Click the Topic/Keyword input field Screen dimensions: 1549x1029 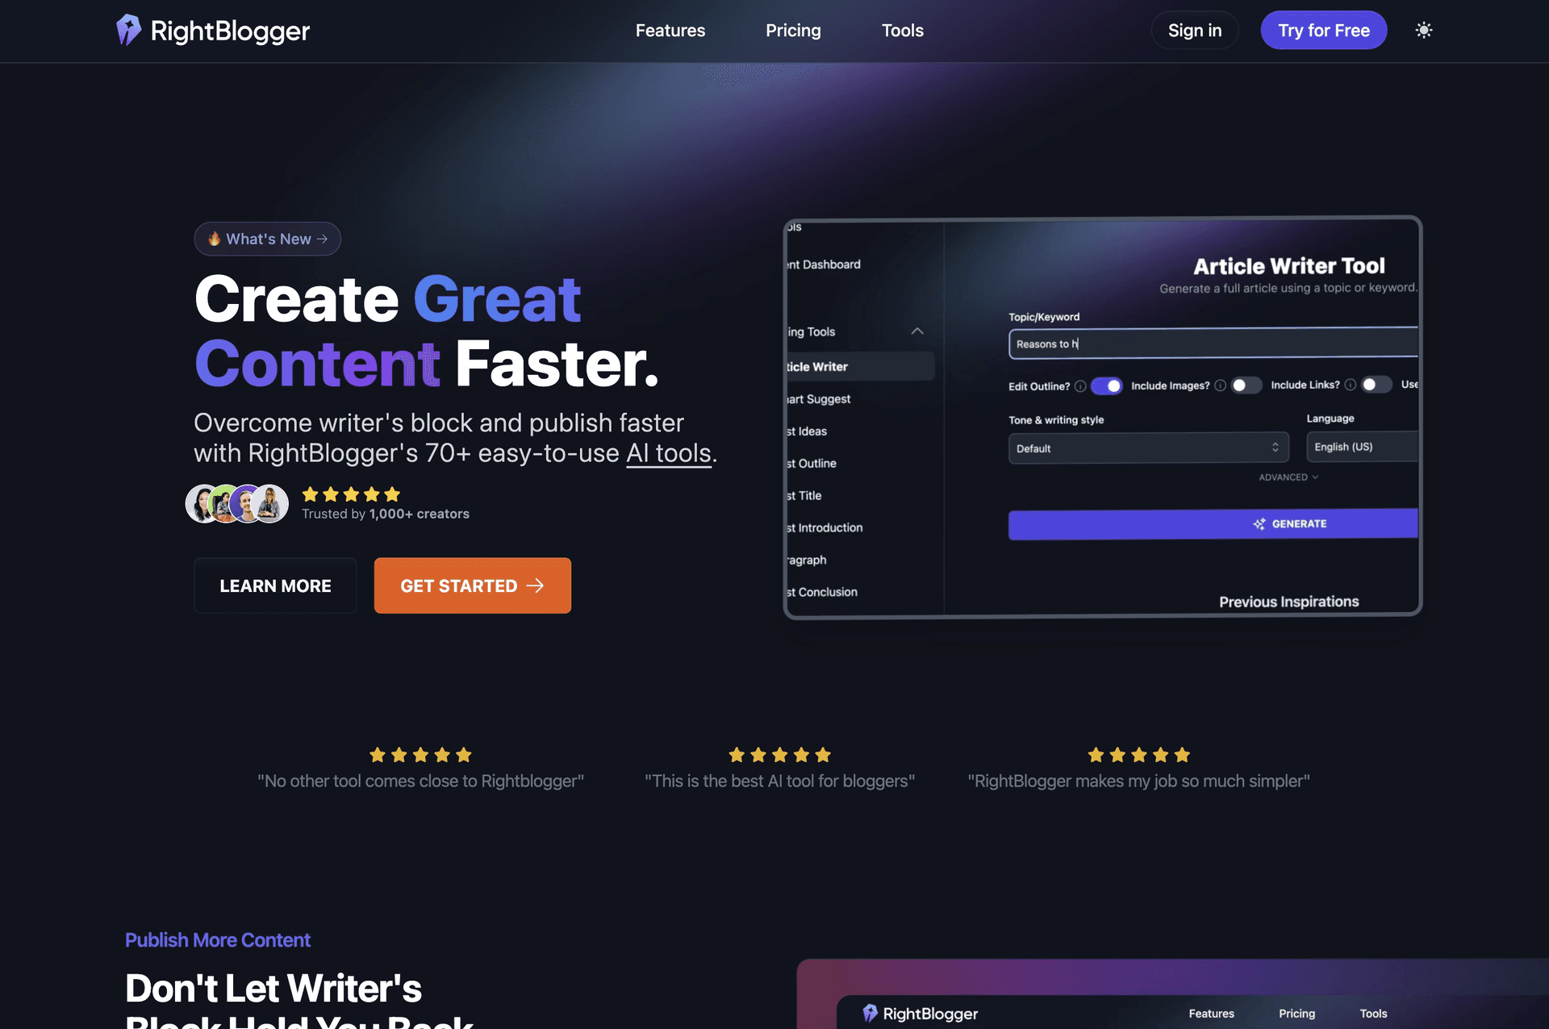coord(1213,344)
